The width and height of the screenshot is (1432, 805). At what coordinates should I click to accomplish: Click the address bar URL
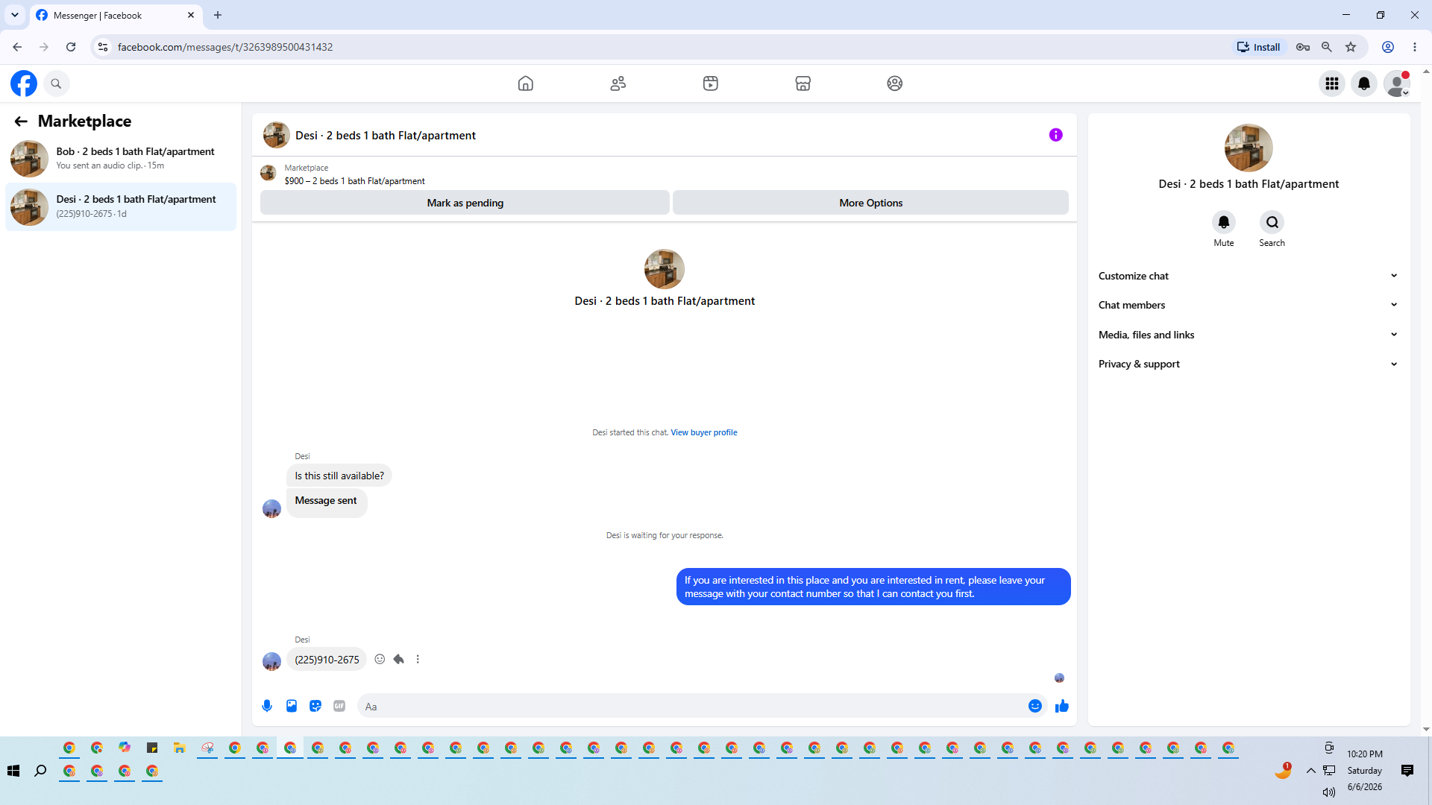click(225, 47)
